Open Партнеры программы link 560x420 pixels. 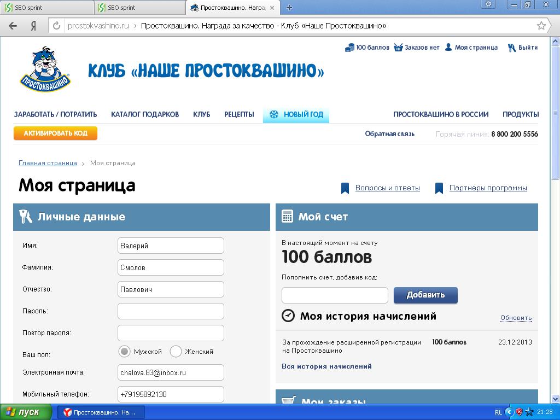488,188
